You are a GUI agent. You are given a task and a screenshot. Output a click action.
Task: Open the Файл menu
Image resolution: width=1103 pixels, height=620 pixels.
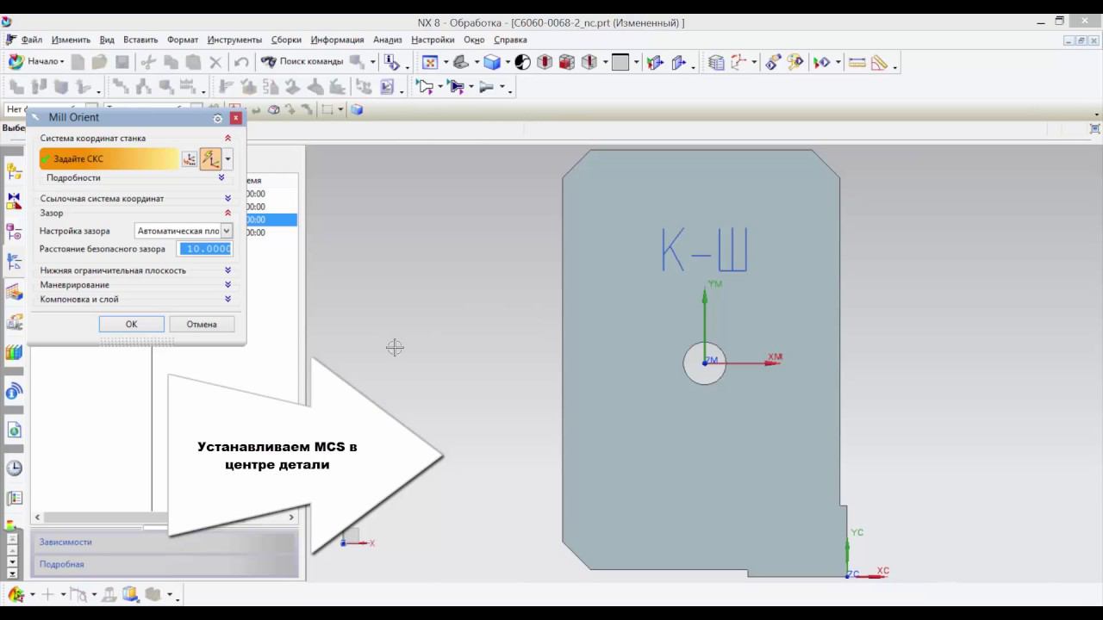pyautogui.click(x=32, y=40)
